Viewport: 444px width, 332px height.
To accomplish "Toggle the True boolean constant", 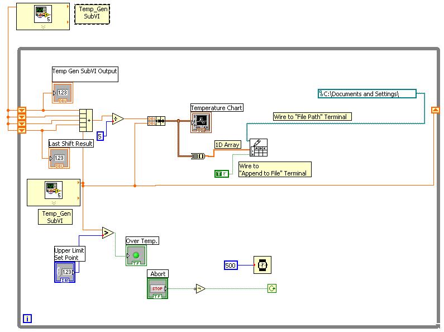I will click(x=222, y=174).
